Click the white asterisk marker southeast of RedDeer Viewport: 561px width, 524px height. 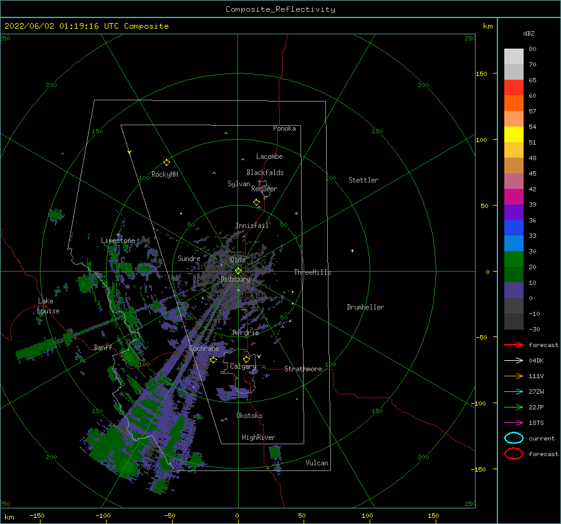[x=296, y=214]
